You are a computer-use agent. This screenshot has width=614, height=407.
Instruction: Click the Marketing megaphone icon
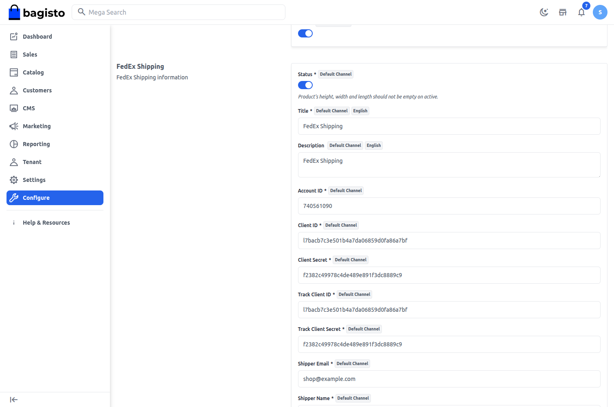click(x=14, y=126)
